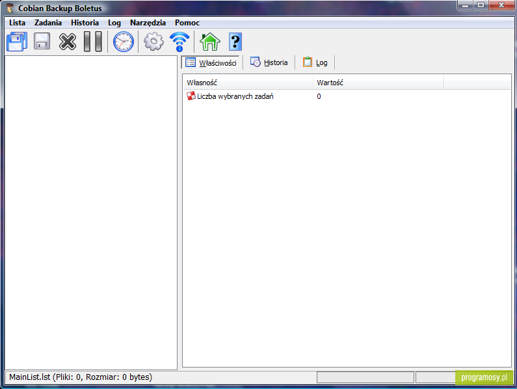Switch to the Właściwości tab
The height and width of the screenshot is (389, 517).
point(211,62)
